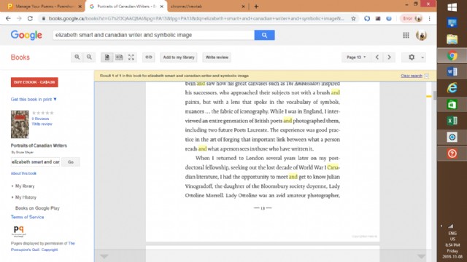Open the Google apps grid
Image resolution: width=467 pixels, height=262 pixels.
point(406,35)
